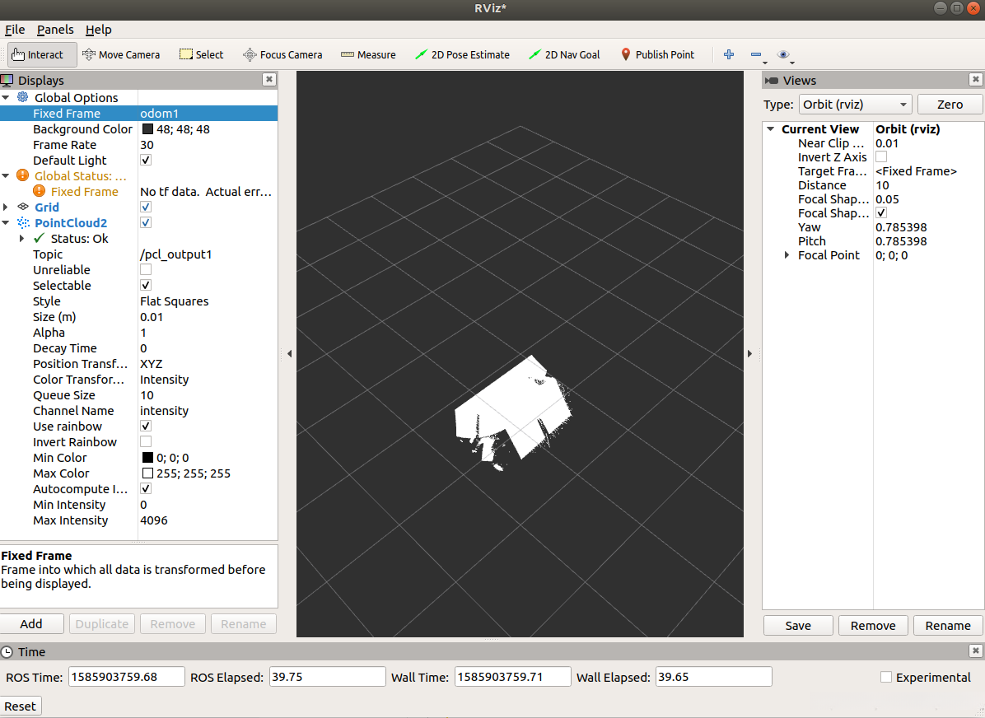Activate the 2D Nav Goal tool
This screenshot has height=718, width=985.
[x=564, y=55]
